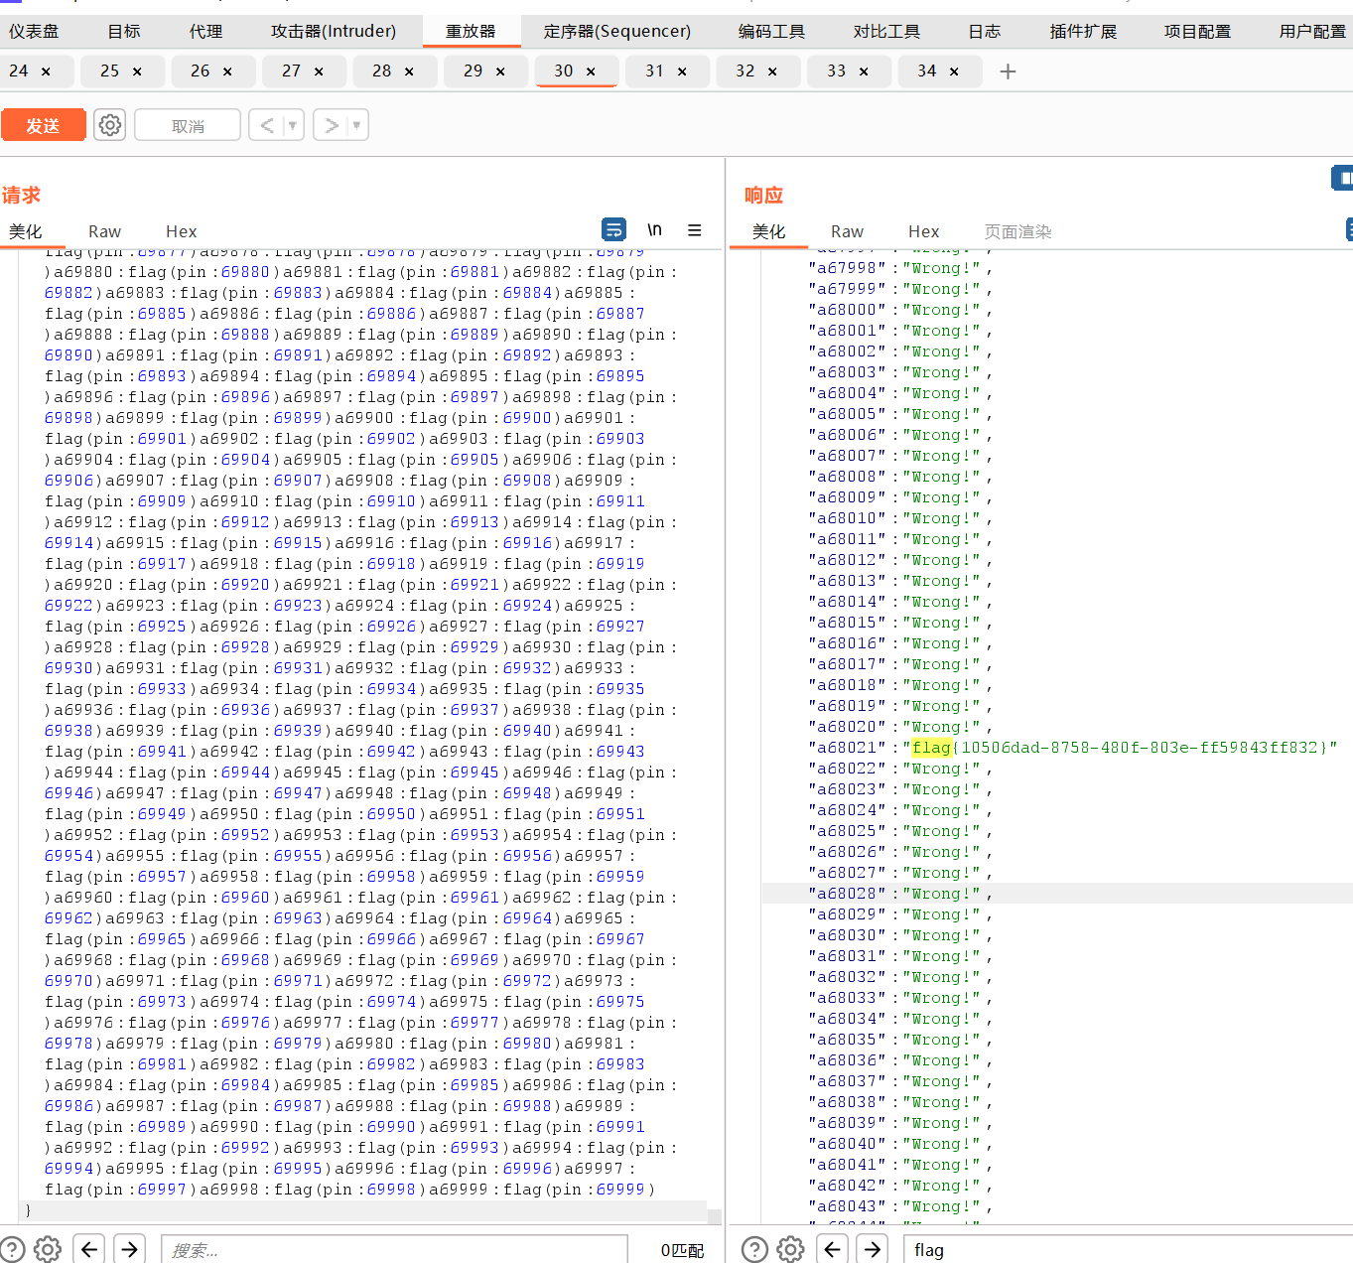Go to previous request in history
1353x1263 pixels.
click(266, 125)
